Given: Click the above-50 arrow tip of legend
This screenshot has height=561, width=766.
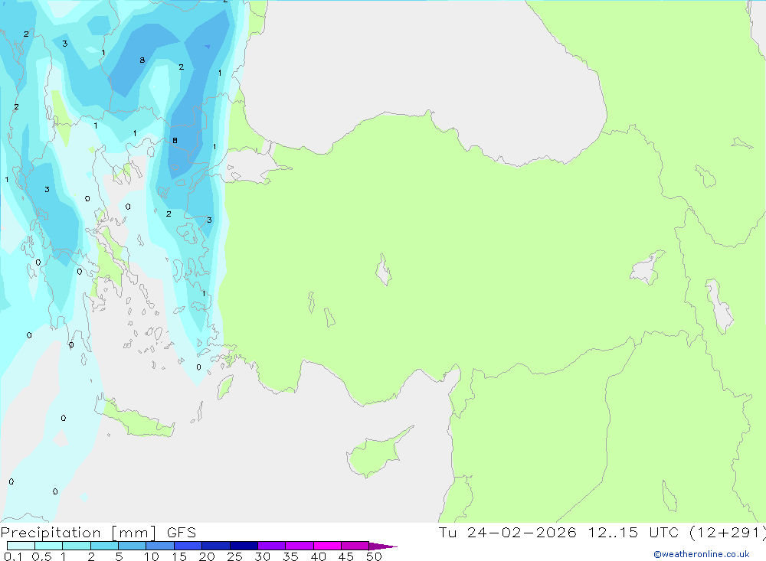Looking at the screenshot, I should [x=383, y=546].
